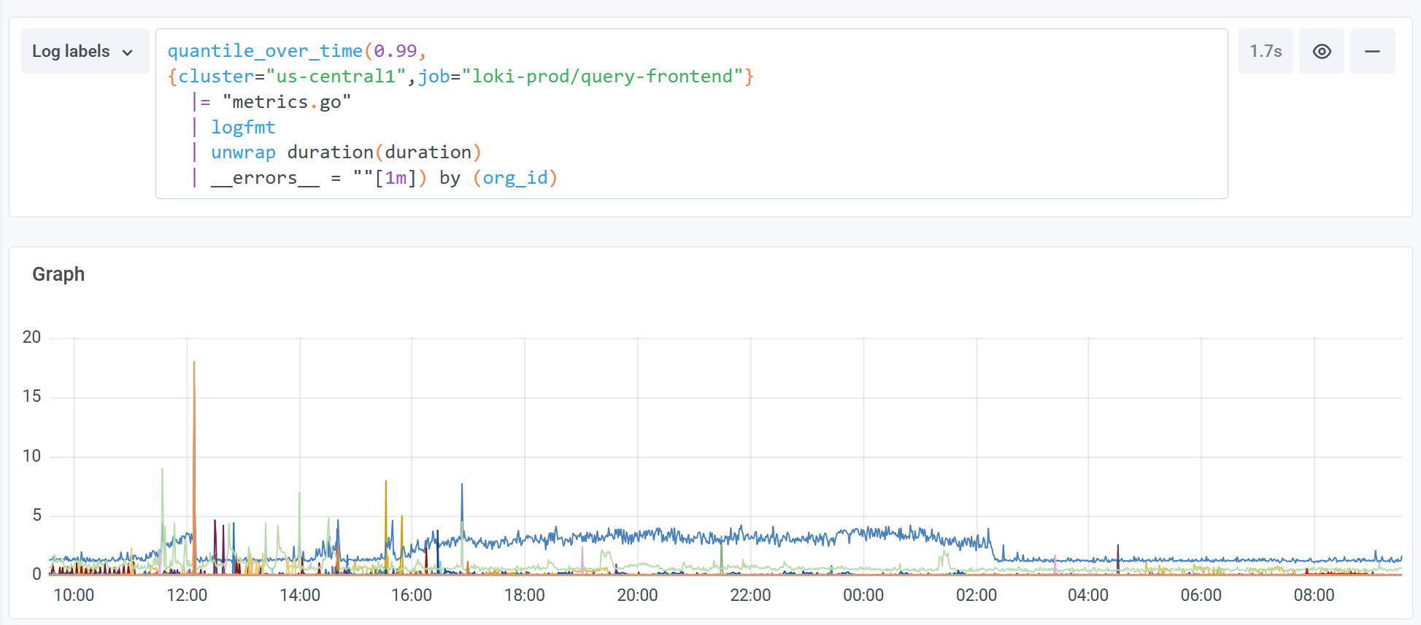Viewport: 1421px width, 625px height.
Task: Click the "metrics.go" line filter text
Action: [x=287, y=102]
